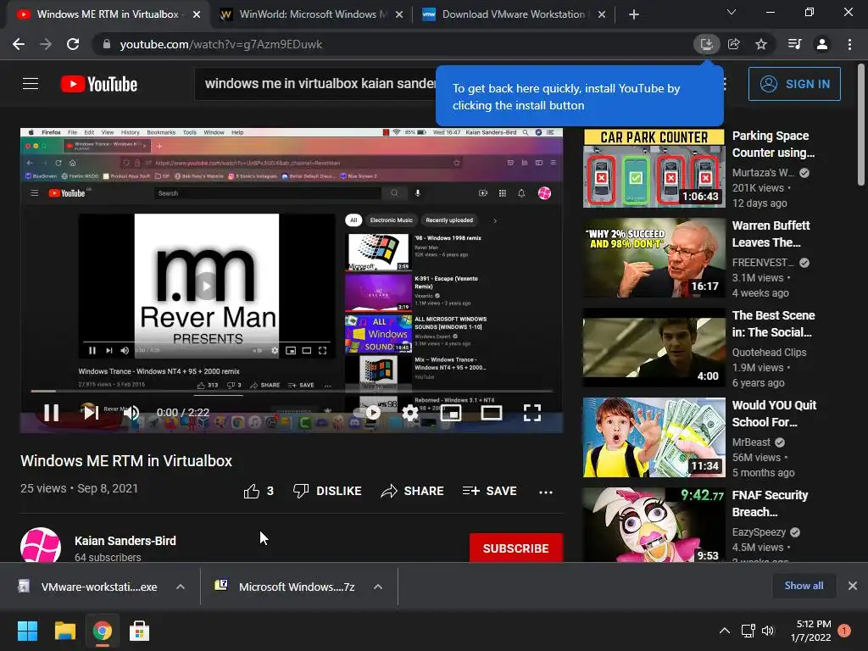Click the DISLIKE button

pos(327,491)
